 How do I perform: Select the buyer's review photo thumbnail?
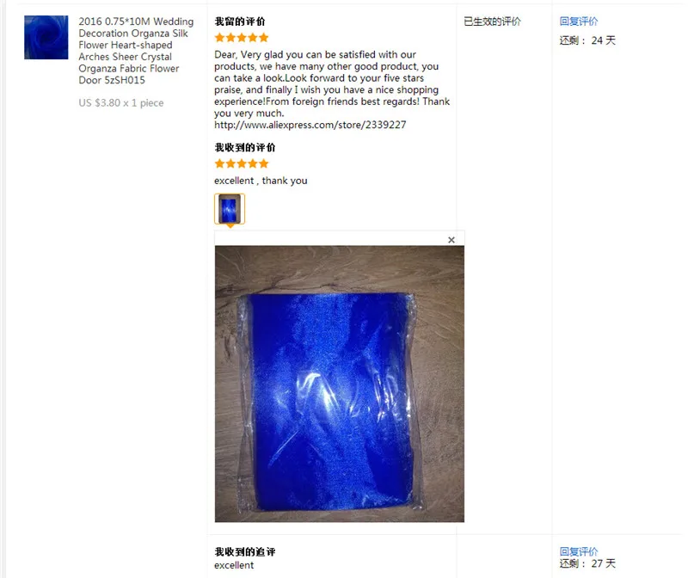tap(230, 208)
